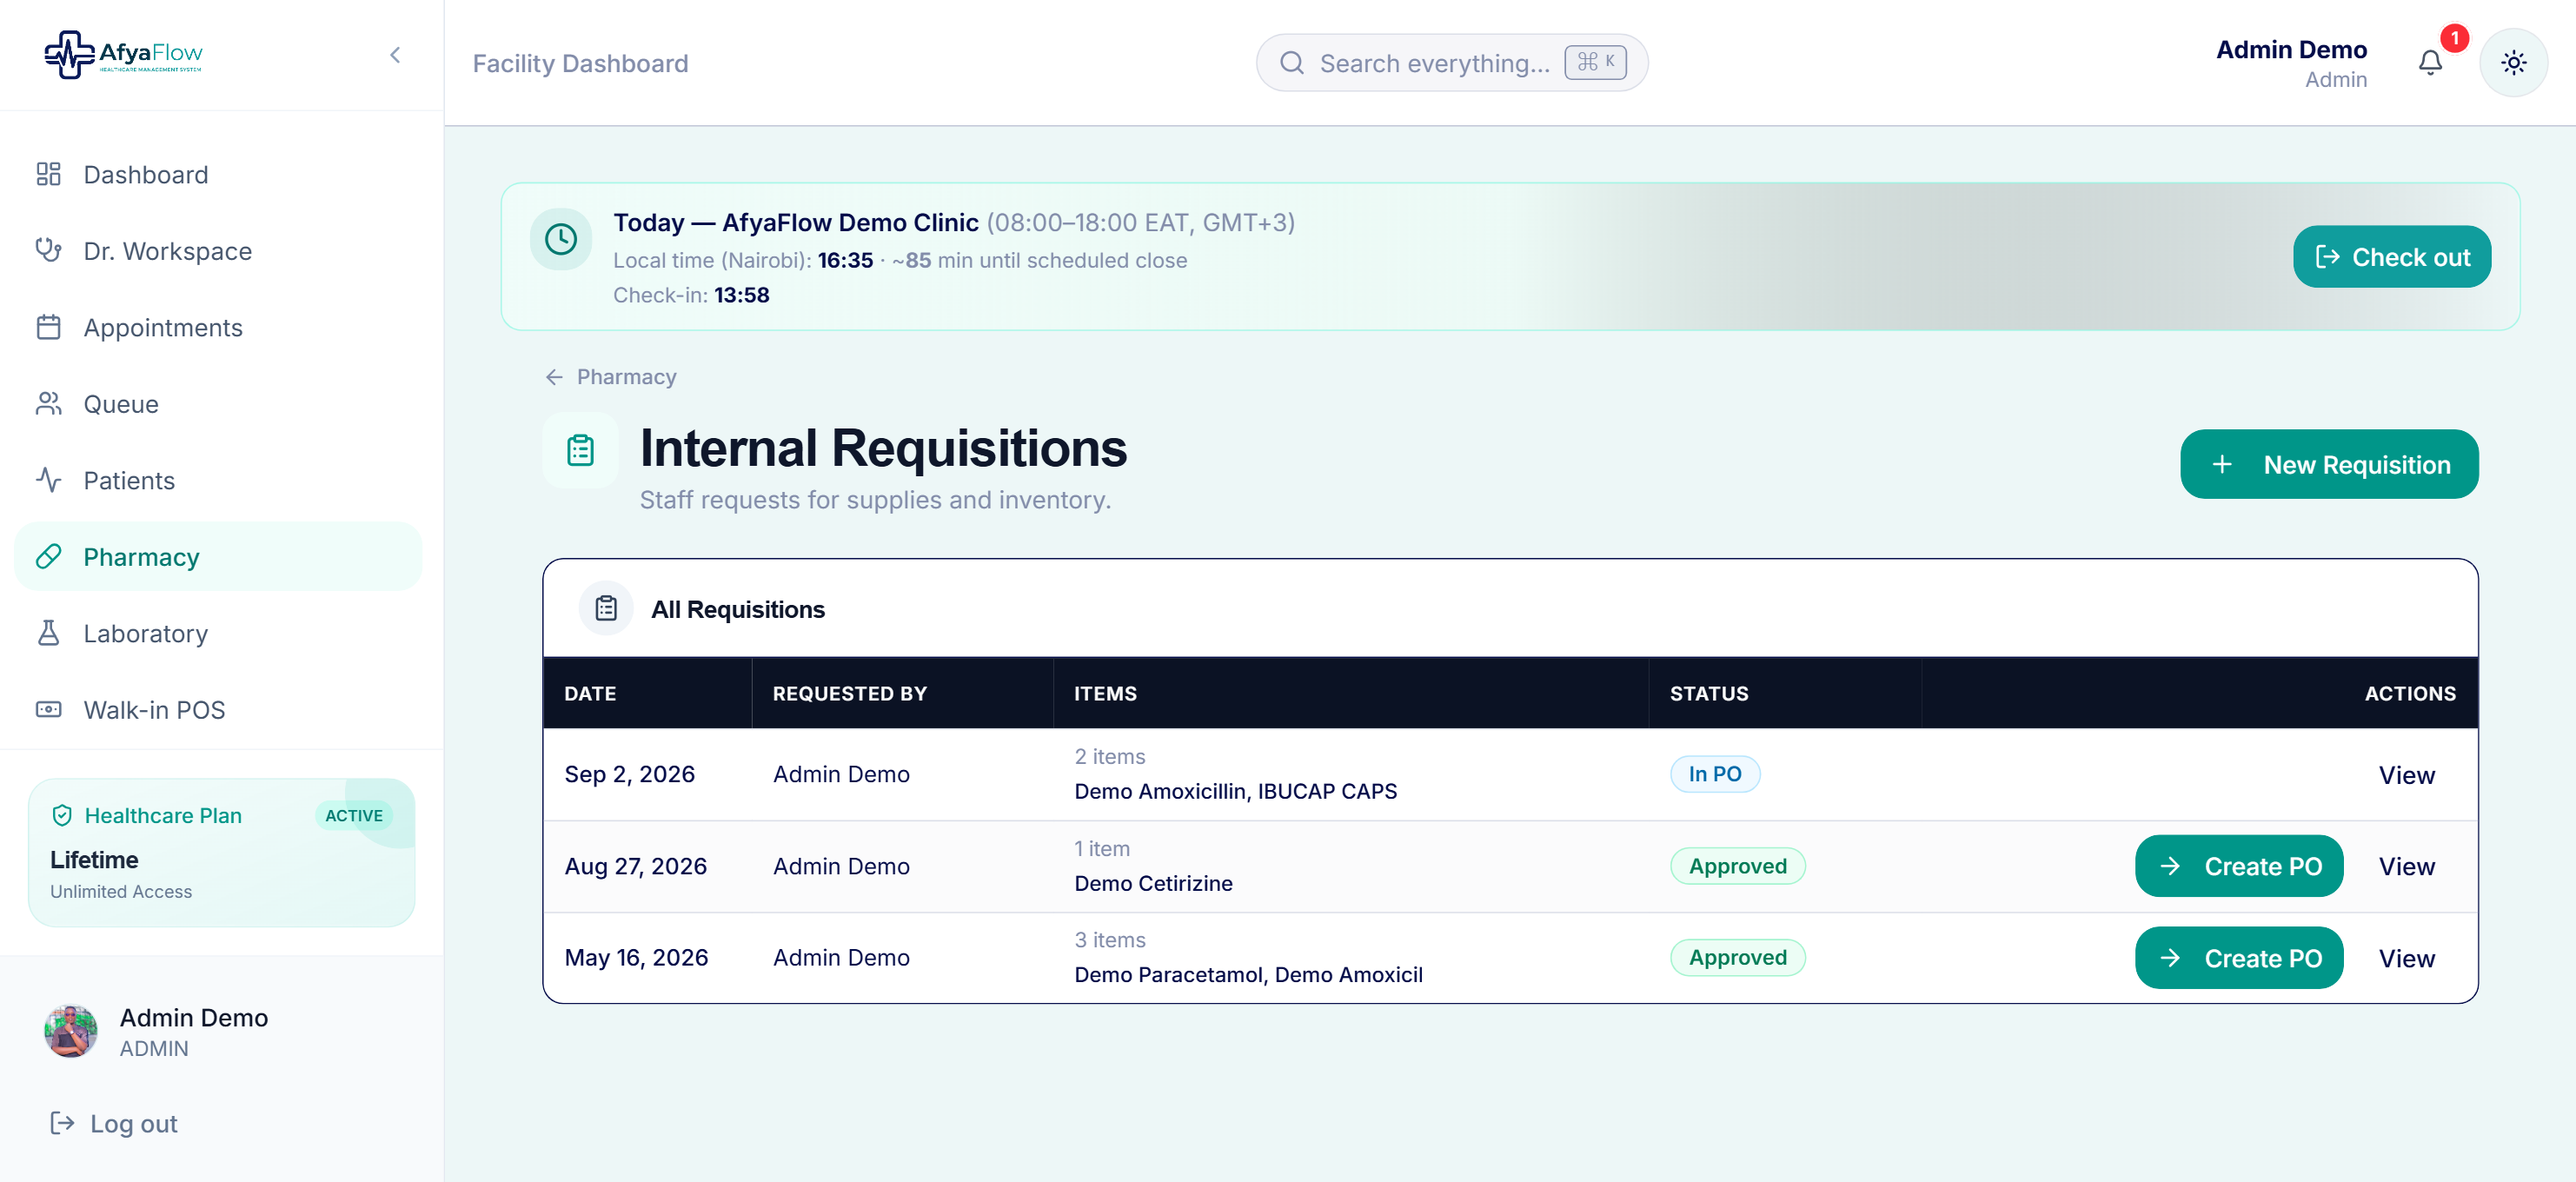Click the Demo Paracetamol, Demo Amoxicil text
Viewport: 2576px width, 1182px height.
click(x=1248, y=974)
